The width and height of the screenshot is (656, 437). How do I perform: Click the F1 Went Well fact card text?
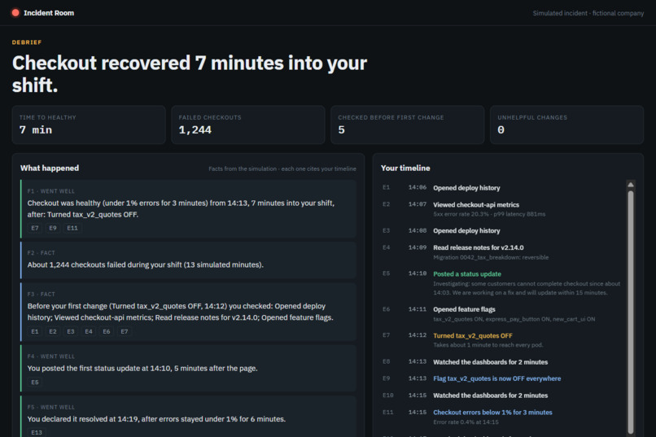[x=181, y=208]
